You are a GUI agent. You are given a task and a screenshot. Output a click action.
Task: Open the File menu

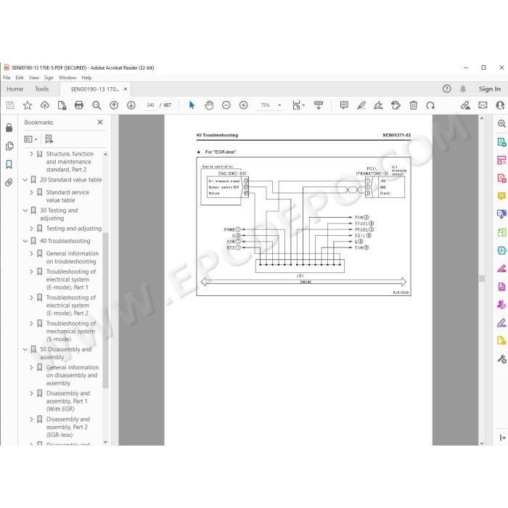tap(7, 78)
